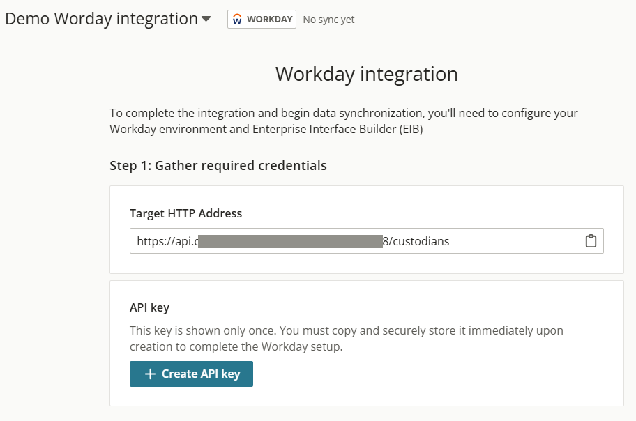This screenshot has width=636, height=421.
Task: Click the plus icon on Create API key
Action: pyautogui.click(x=150, y=374)
